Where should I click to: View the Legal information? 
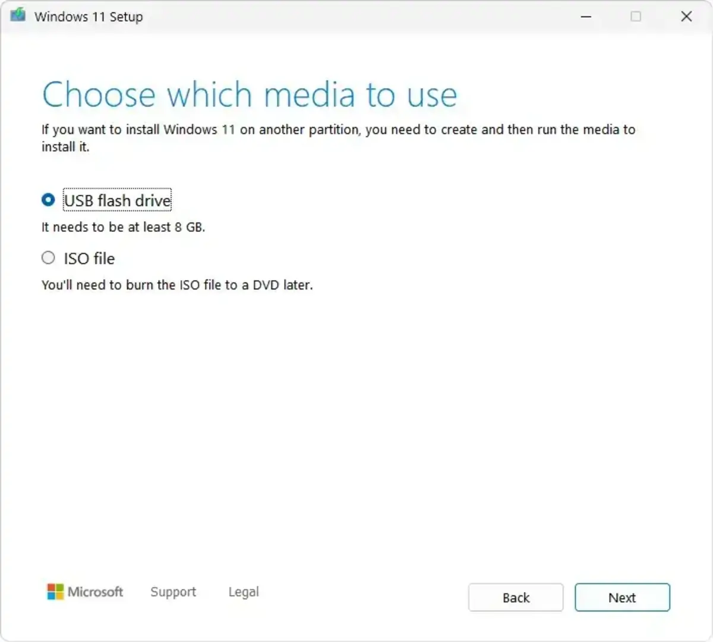point(243,591)
